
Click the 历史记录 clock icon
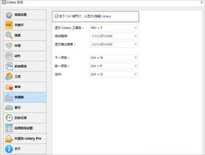(9, 118)
